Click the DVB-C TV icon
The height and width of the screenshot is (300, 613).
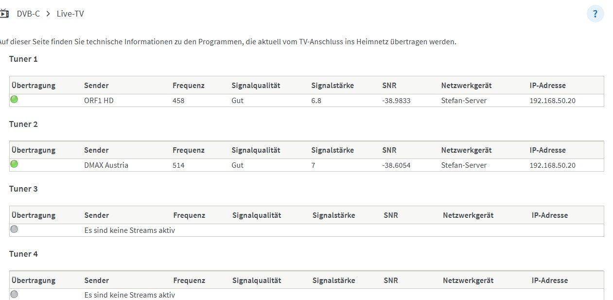click(x=4, y=14)
